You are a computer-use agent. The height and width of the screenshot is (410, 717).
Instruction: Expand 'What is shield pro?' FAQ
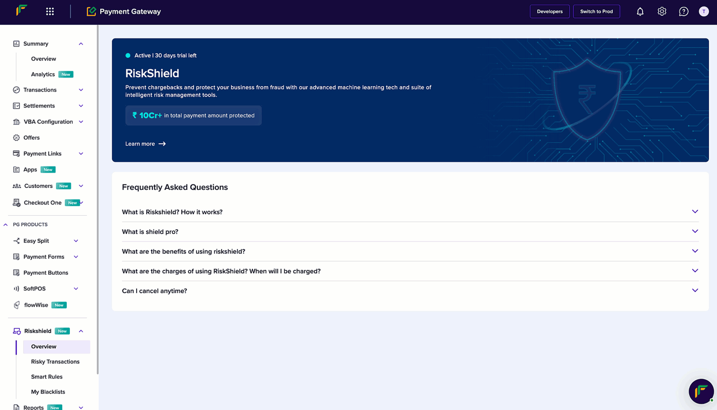click(x=410, y=232)
